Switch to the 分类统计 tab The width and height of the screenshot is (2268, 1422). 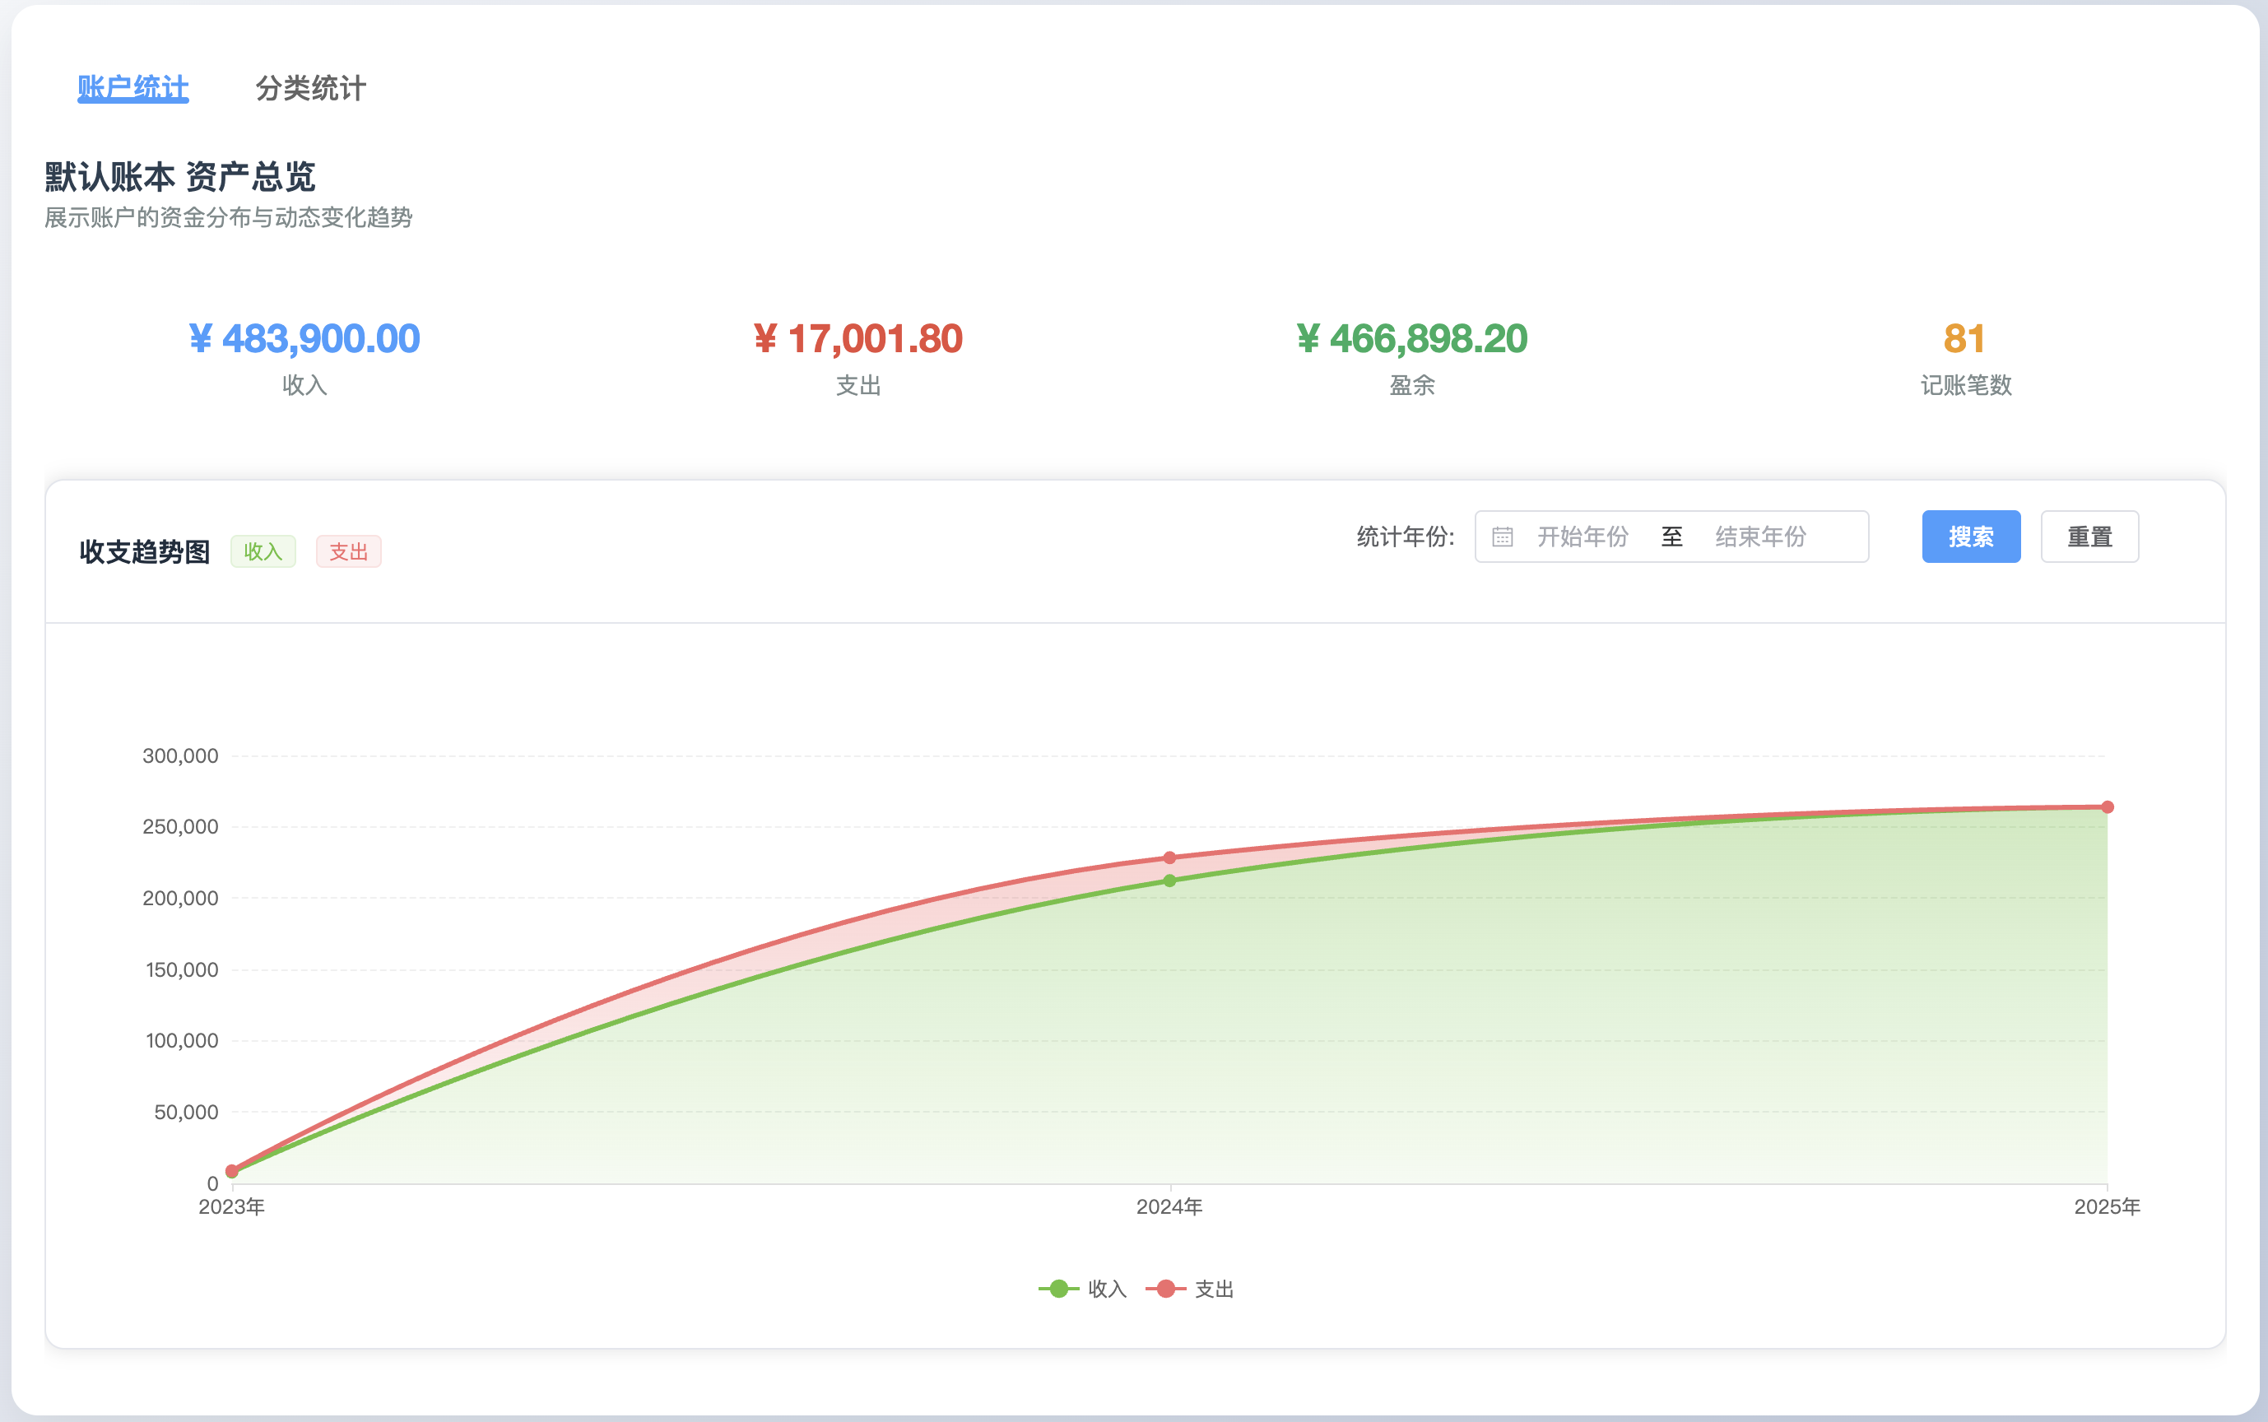310,87
